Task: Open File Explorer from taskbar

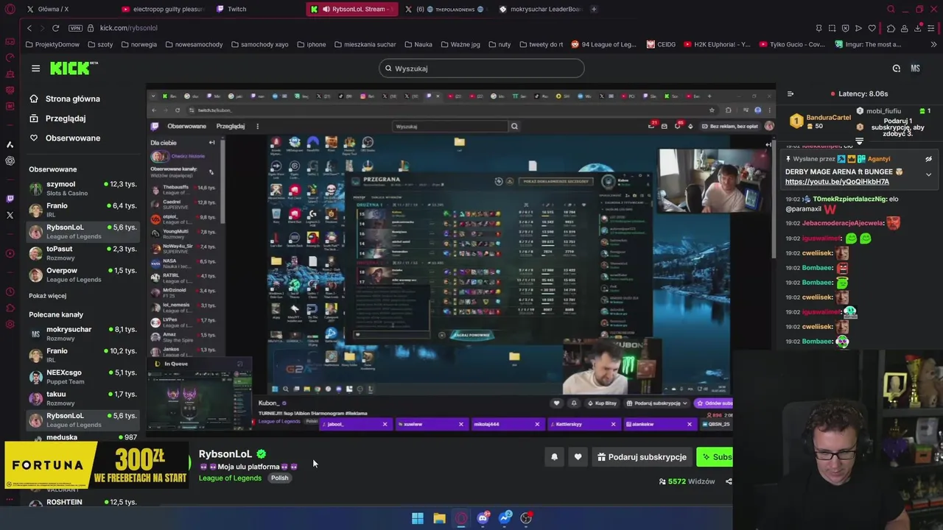Action: tap(439, 518)
